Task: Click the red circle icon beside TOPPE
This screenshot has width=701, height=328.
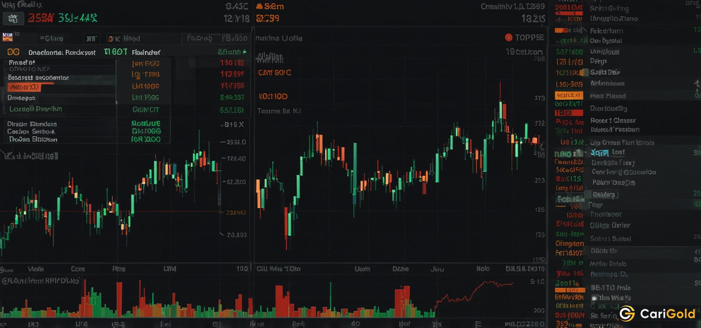Action: coord(509,38)
